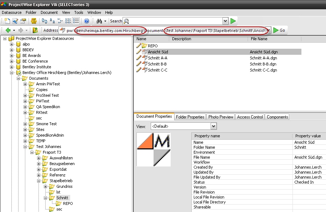Click the Bentley Institute datasource icon
The image size is (326, 212).
(x=19, y=67)
